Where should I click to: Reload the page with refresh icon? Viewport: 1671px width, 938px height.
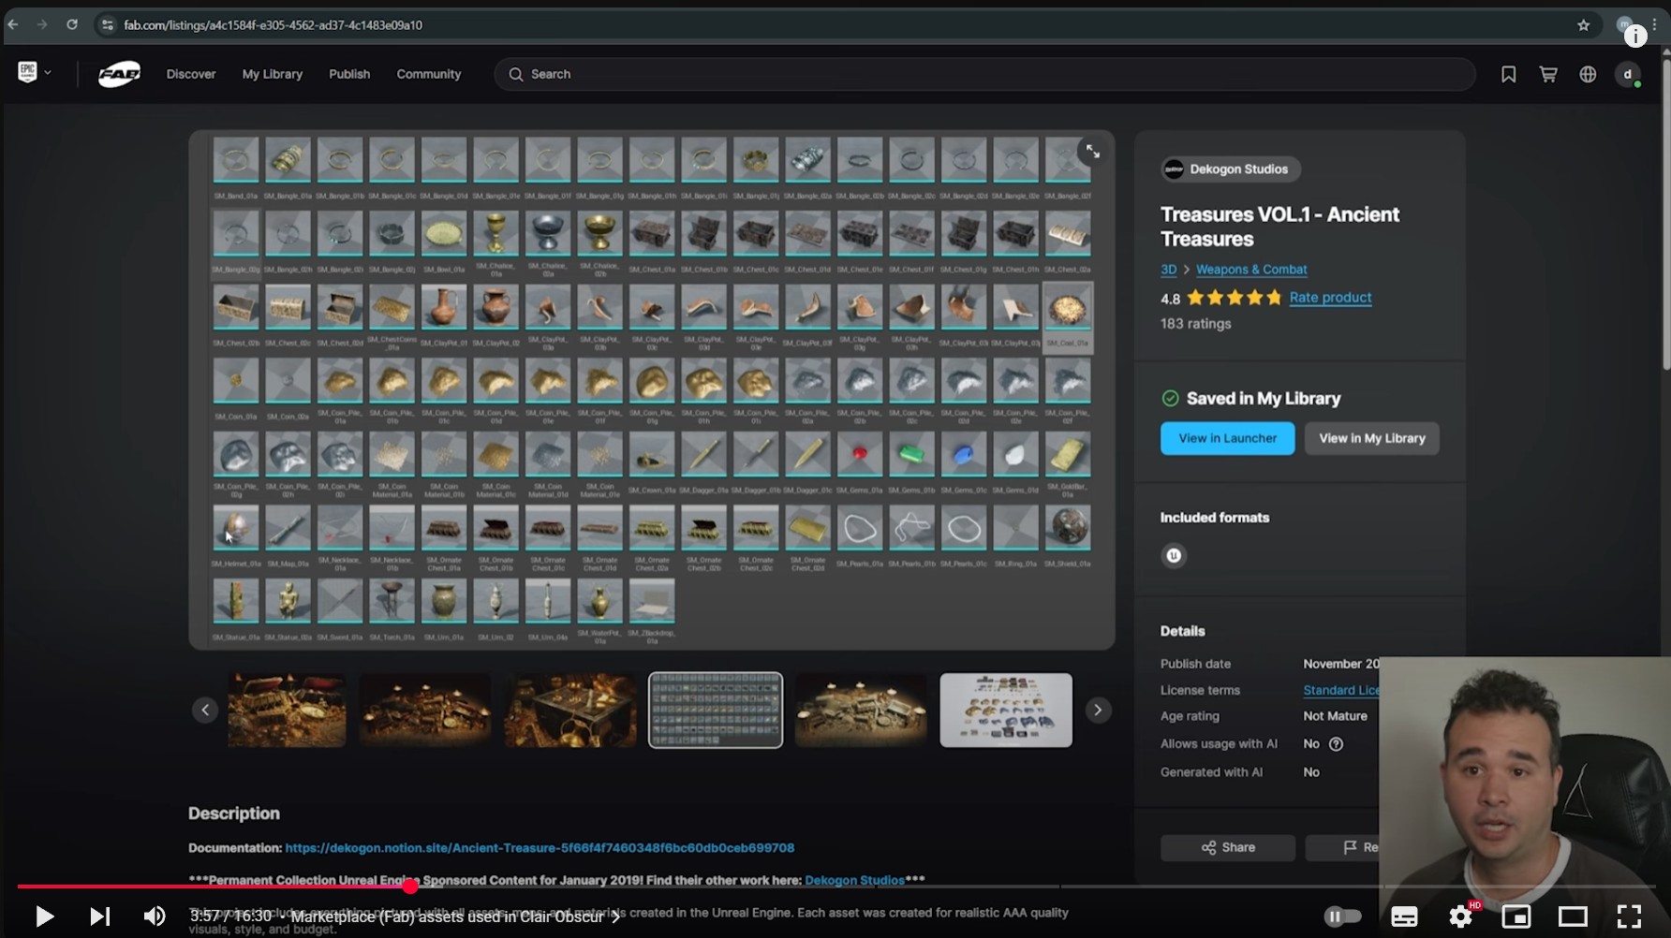coord(72,25)
